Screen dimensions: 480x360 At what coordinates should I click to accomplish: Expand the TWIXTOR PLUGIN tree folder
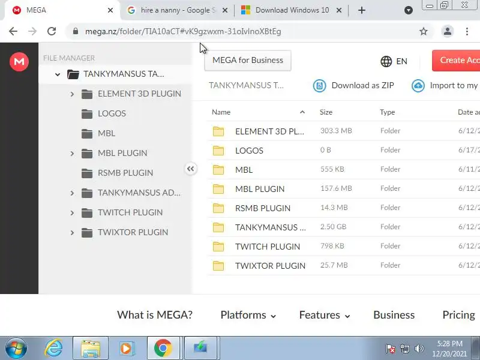point(72,233)
